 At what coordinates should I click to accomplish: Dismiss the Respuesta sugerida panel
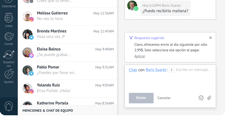point(211,38)
